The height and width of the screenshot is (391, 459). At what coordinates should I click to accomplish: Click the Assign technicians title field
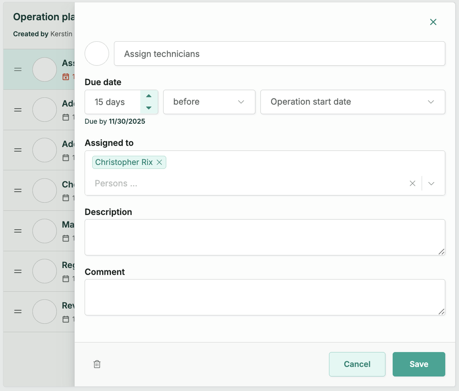pyautogui.click(x=279, y=53)
